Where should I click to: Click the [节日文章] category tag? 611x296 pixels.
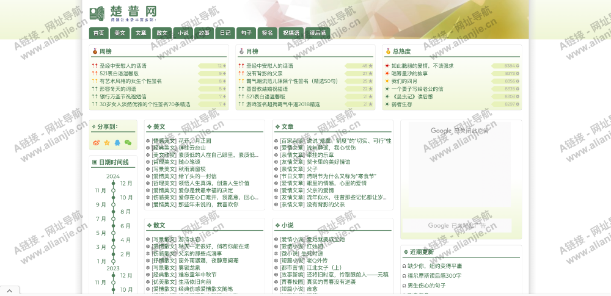(292, 176)
